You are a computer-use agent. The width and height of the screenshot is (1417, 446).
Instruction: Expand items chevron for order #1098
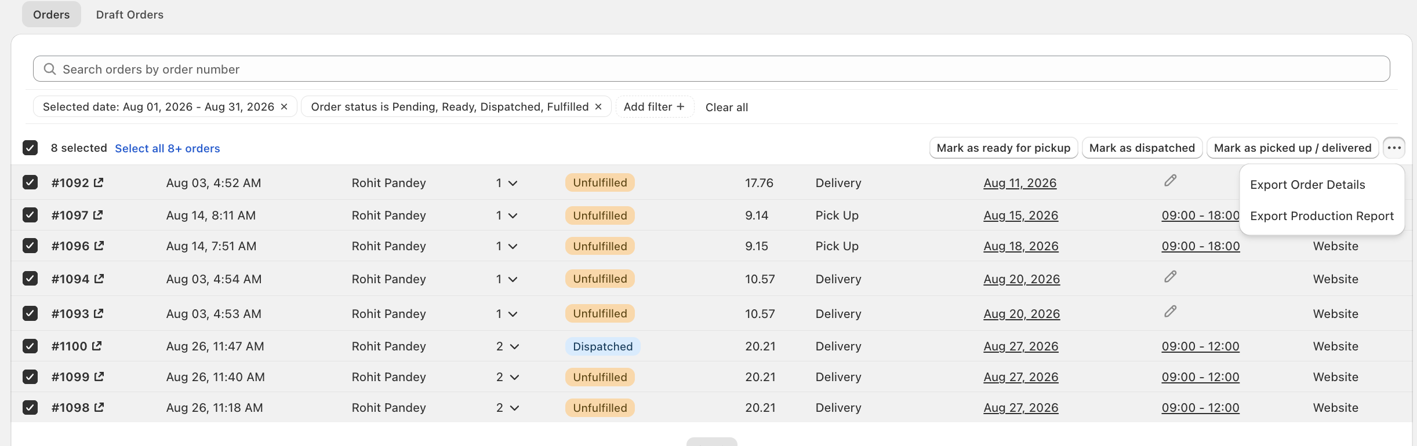[x=514, y=408]
